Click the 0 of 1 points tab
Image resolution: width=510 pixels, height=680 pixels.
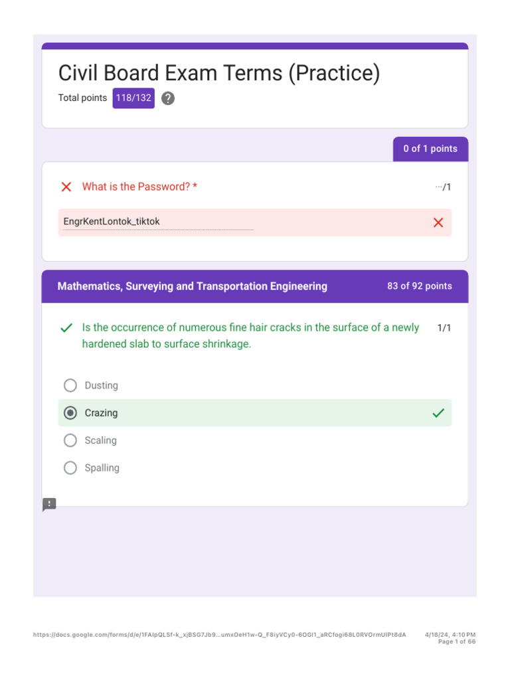[x=430, y=149]
